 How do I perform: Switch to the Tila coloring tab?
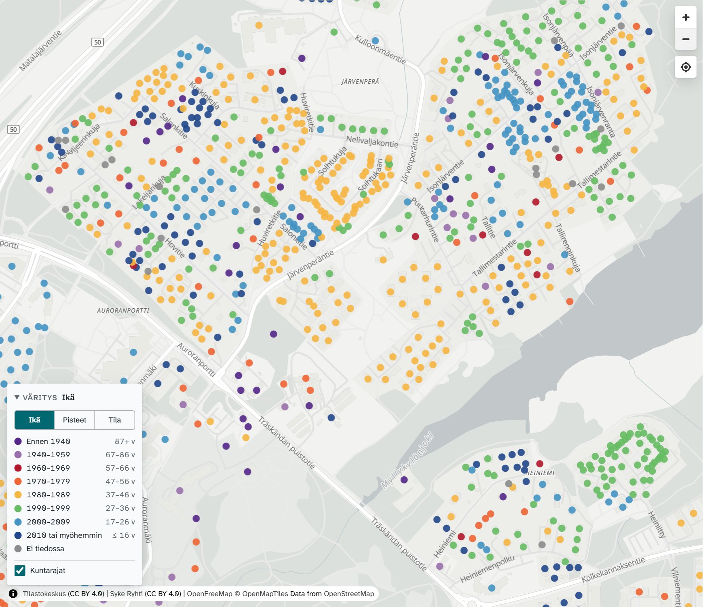click(x=115, y=420)
